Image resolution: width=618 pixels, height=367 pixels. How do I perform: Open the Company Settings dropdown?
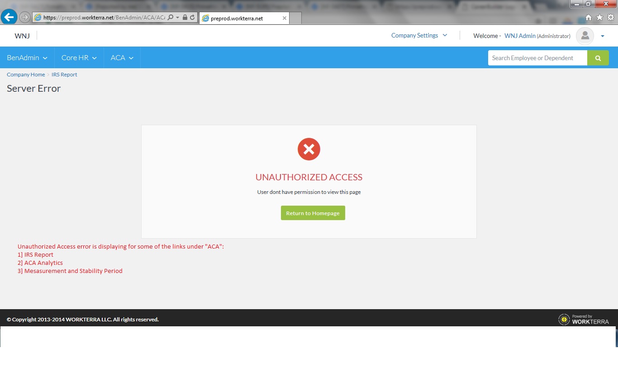point(419,35)
